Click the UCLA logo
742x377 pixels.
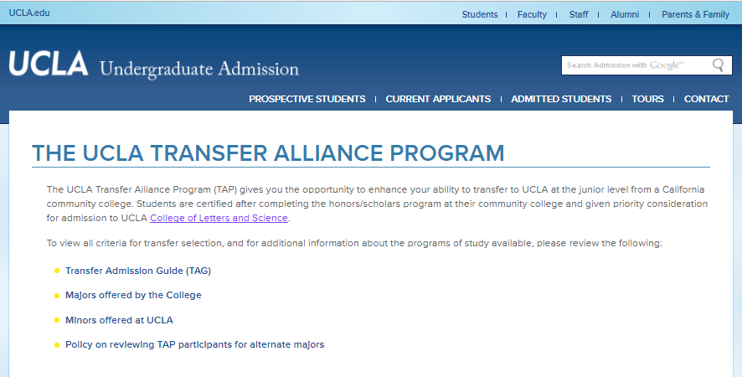click(48, 65)
